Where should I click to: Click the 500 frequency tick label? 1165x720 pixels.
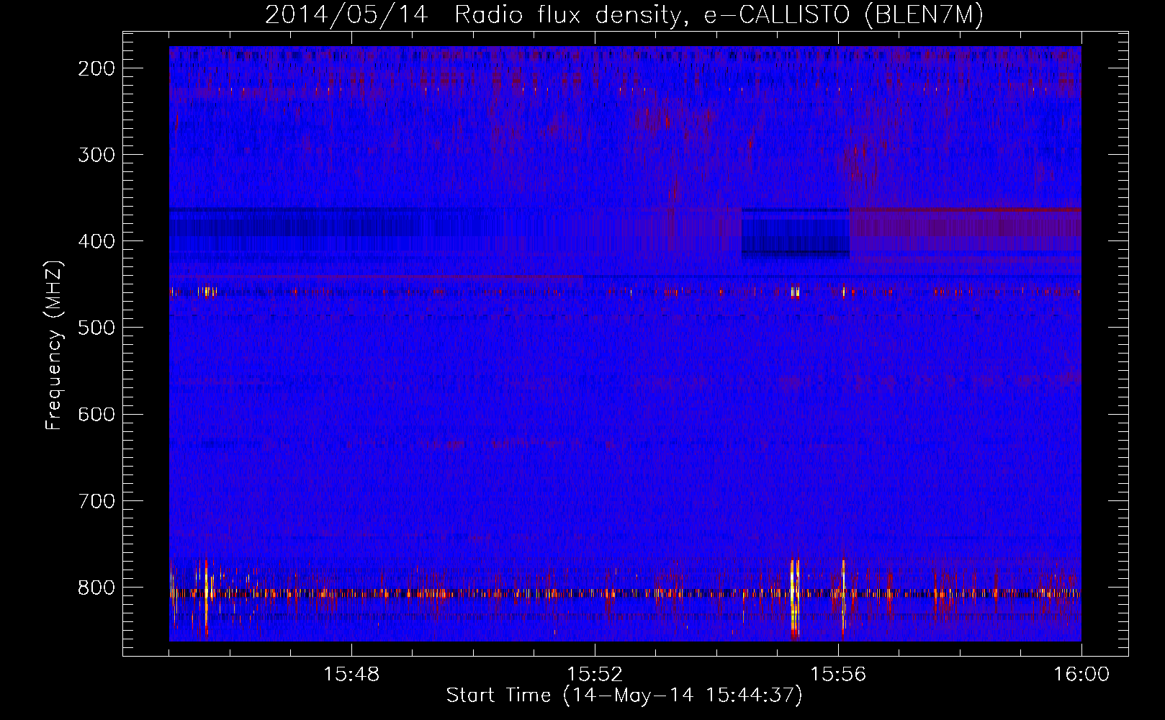click(96, 328)
